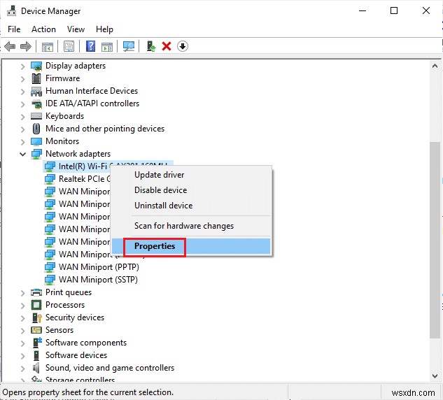Minimize the Device Manager window
Image resolution: width=443 pixels, height=400 pixels.
363,10
